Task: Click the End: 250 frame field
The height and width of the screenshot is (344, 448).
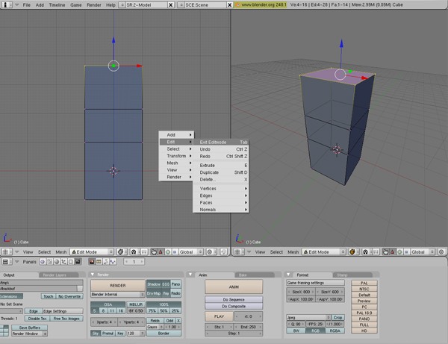Action: point(249,327)
